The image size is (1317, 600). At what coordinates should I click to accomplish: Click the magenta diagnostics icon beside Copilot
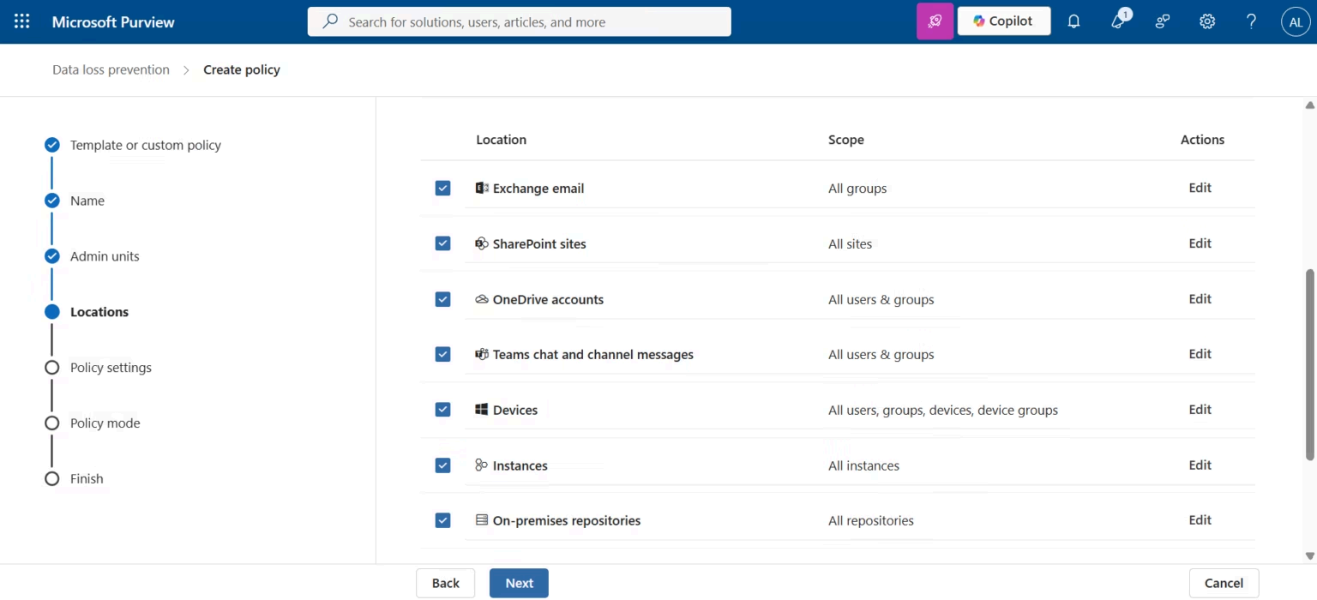coord(935,21)
